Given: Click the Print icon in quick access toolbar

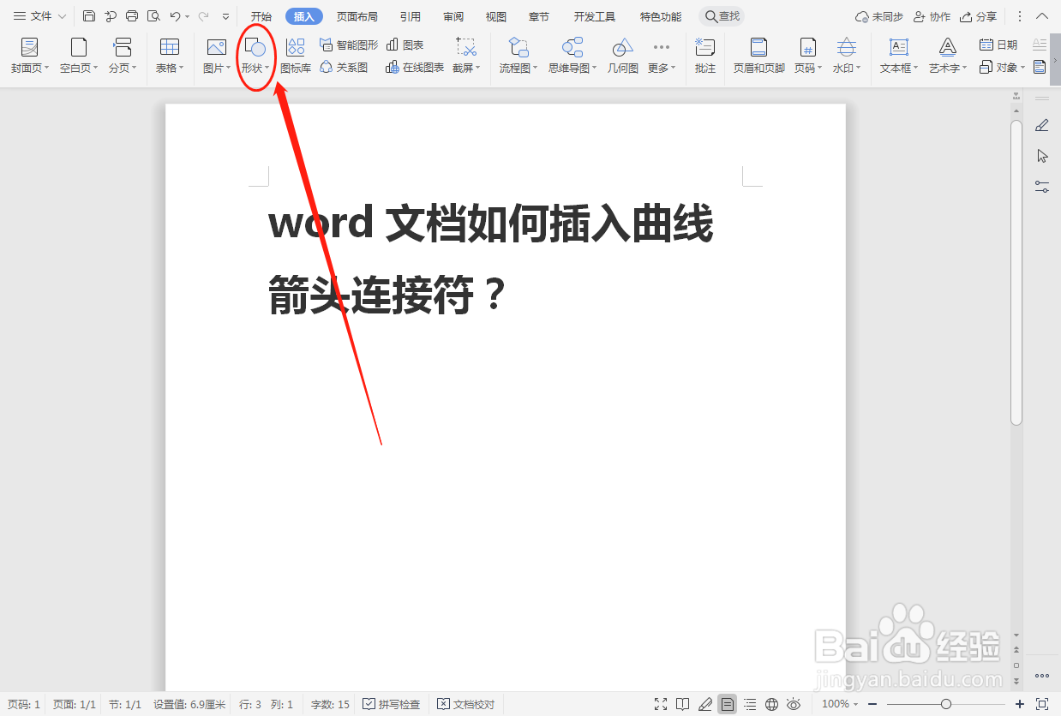Looking at the screenshot, I should pyautogui.click(x=131, y=16).
